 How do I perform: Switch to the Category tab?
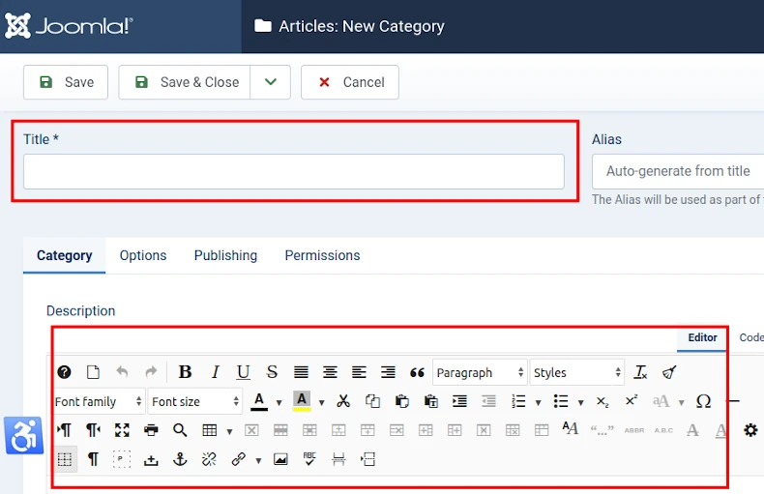(65, 255)
